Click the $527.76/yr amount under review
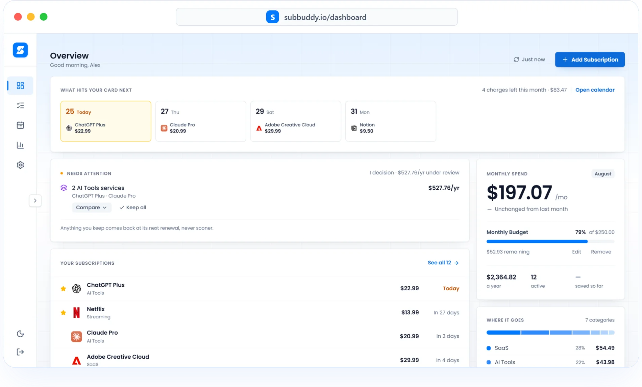The width and height of the screenshot is (642, 387). click(x=443, y=188)
